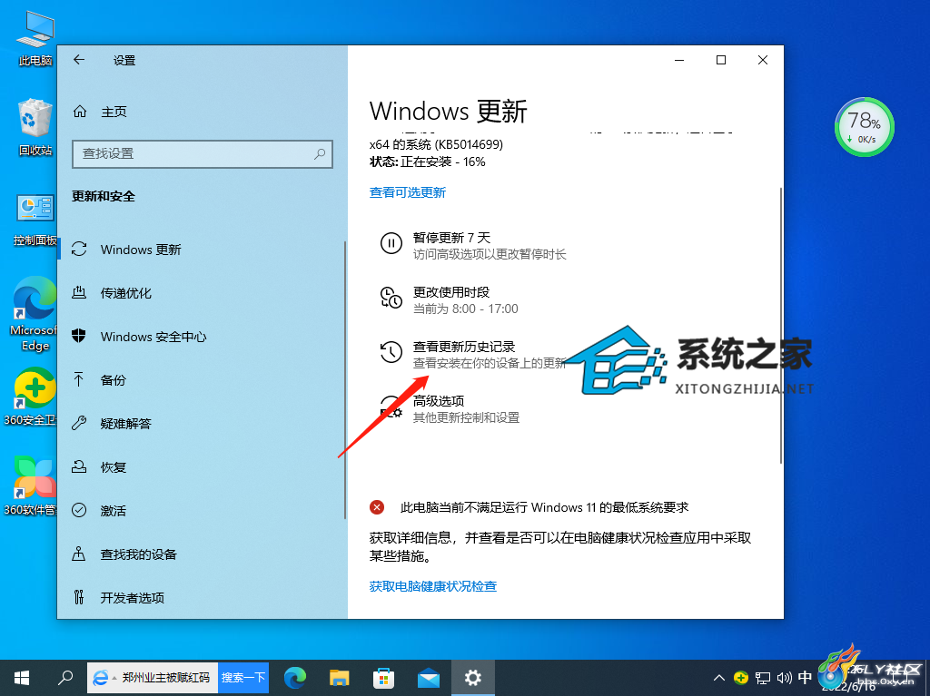Open 查看更新历史记录 (update history)

(x=473, y=355)
